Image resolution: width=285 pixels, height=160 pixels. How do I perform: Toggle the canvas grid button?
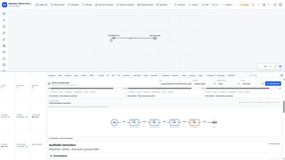click(x=280, y=66)
